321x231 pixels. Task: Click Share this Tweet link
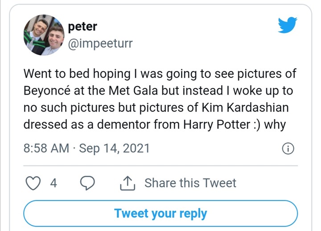tap(190, 183)
